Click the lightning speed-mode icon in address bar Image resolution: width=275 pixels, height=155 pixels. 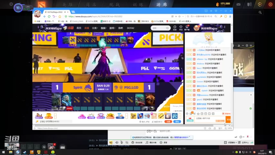[x=176, y=17]
